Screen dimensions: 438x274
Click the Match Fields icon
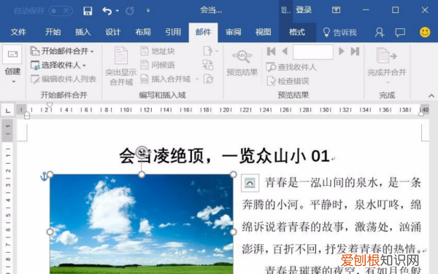[208, 65]
